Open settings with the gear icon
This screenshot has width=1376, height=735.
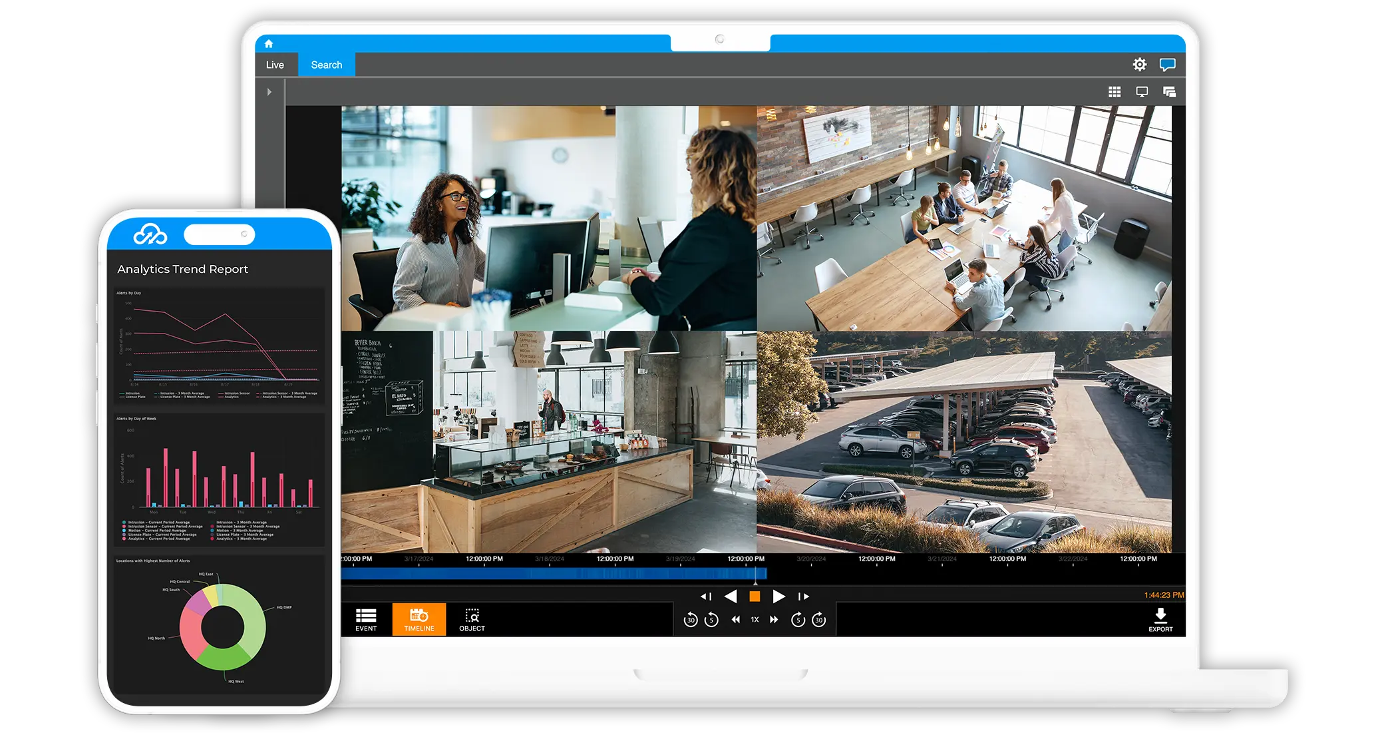tap(1140, 65)
